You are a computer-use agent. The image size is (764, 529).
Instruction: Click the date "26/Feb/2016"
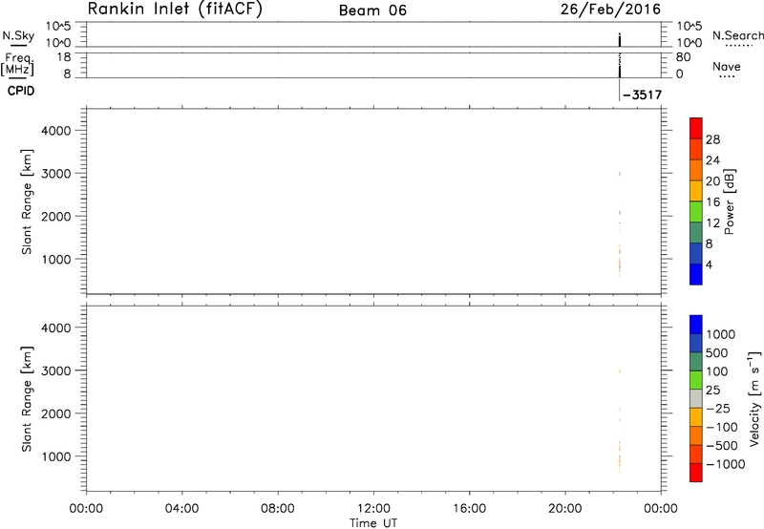pos(610,10)
